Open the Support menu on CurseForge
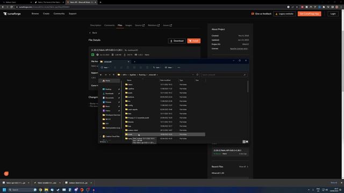 point(73,13)
